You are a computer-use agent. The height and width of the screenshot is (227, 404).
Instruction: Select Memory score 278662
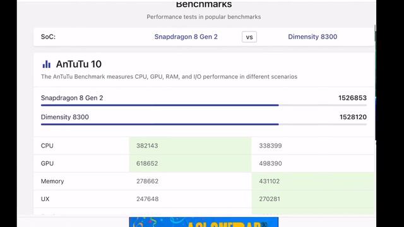(147, 181)
